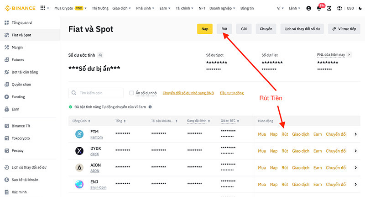Screen dimensions: 365x197
Task: Click the Binance TR sidebar icon
Action: point(7,126)
